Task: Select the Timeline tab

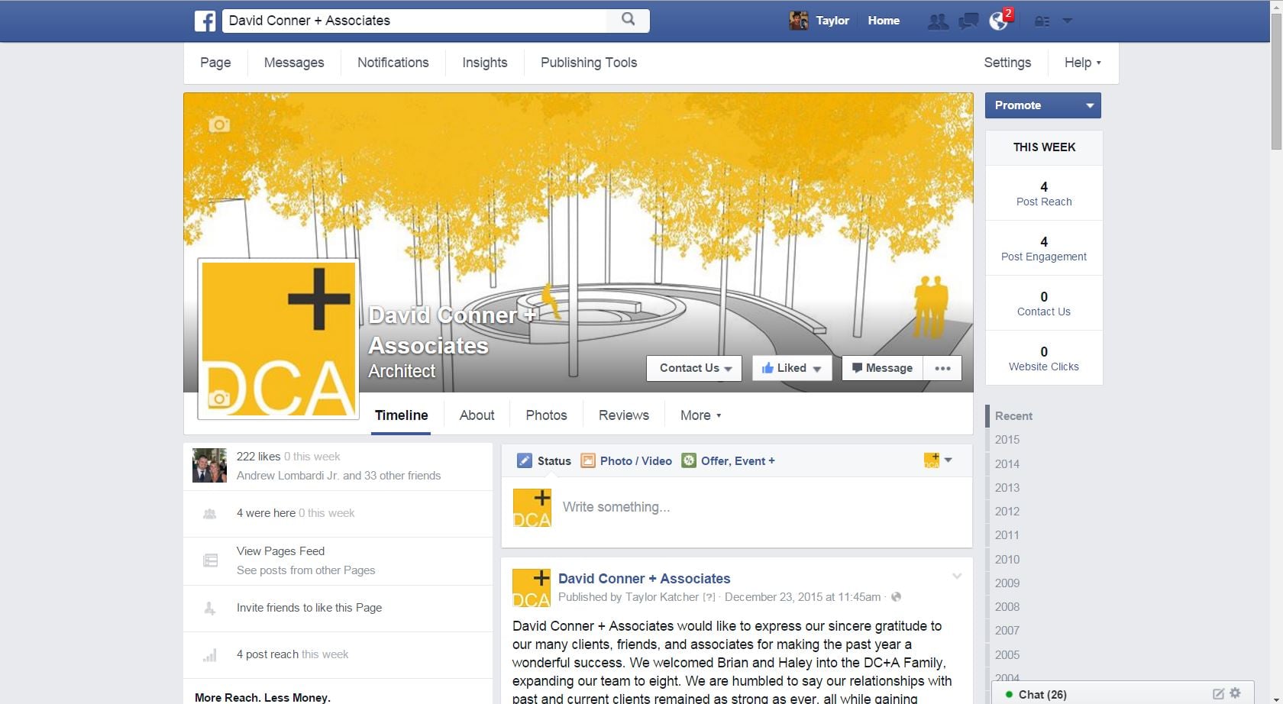Action: (x=401, y=415)
